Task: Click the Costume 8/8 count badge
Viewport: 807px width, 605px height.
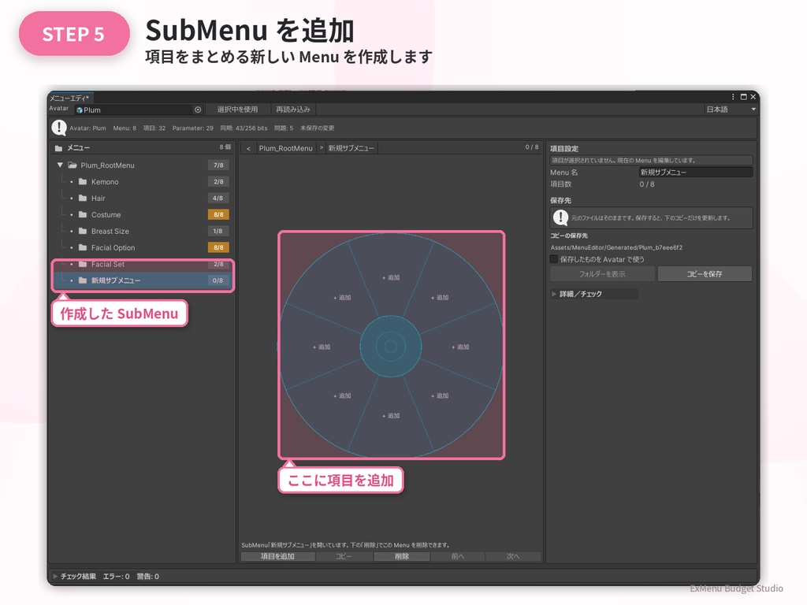Action: click(x=218, y=214)
